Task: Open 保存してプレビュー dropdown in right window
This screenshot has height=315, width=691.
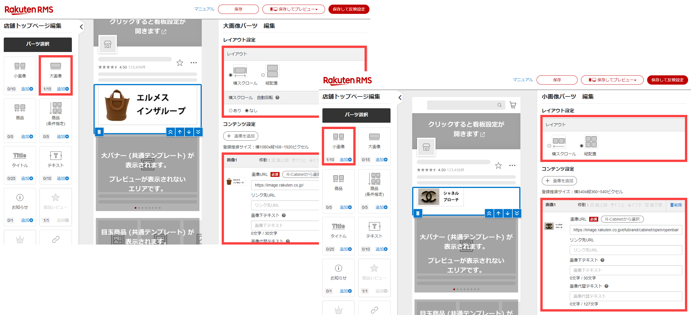Action: (612, 80)
